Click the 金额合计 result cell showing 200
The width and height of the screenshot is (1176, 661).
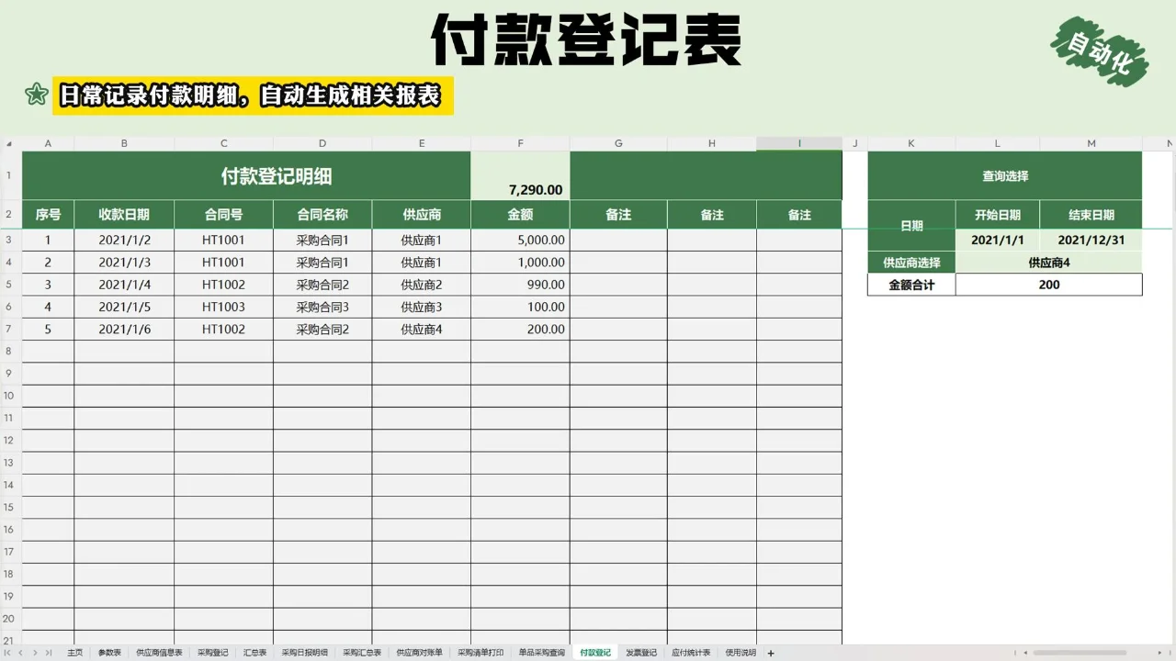click(x=1048, y=285)
